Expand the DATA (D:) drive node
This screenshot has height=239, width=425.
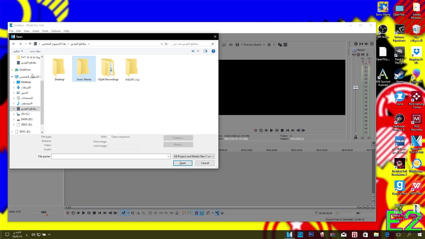click(x=14, y=119)
